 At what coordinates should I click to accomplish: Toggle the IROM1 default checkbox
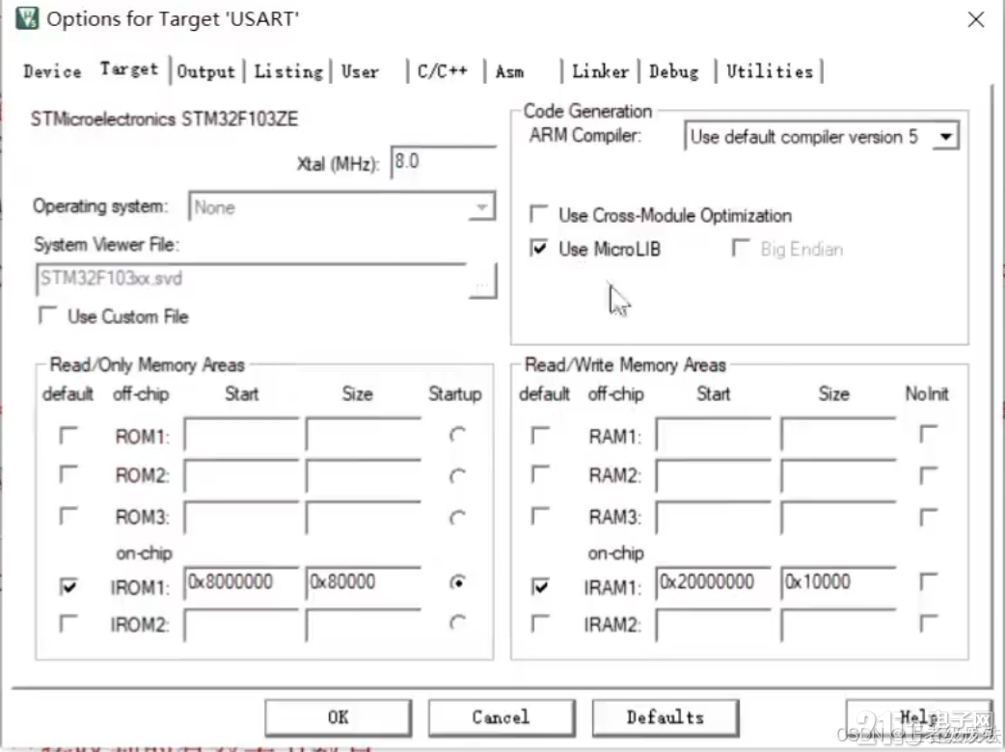[x=68, y=586]
